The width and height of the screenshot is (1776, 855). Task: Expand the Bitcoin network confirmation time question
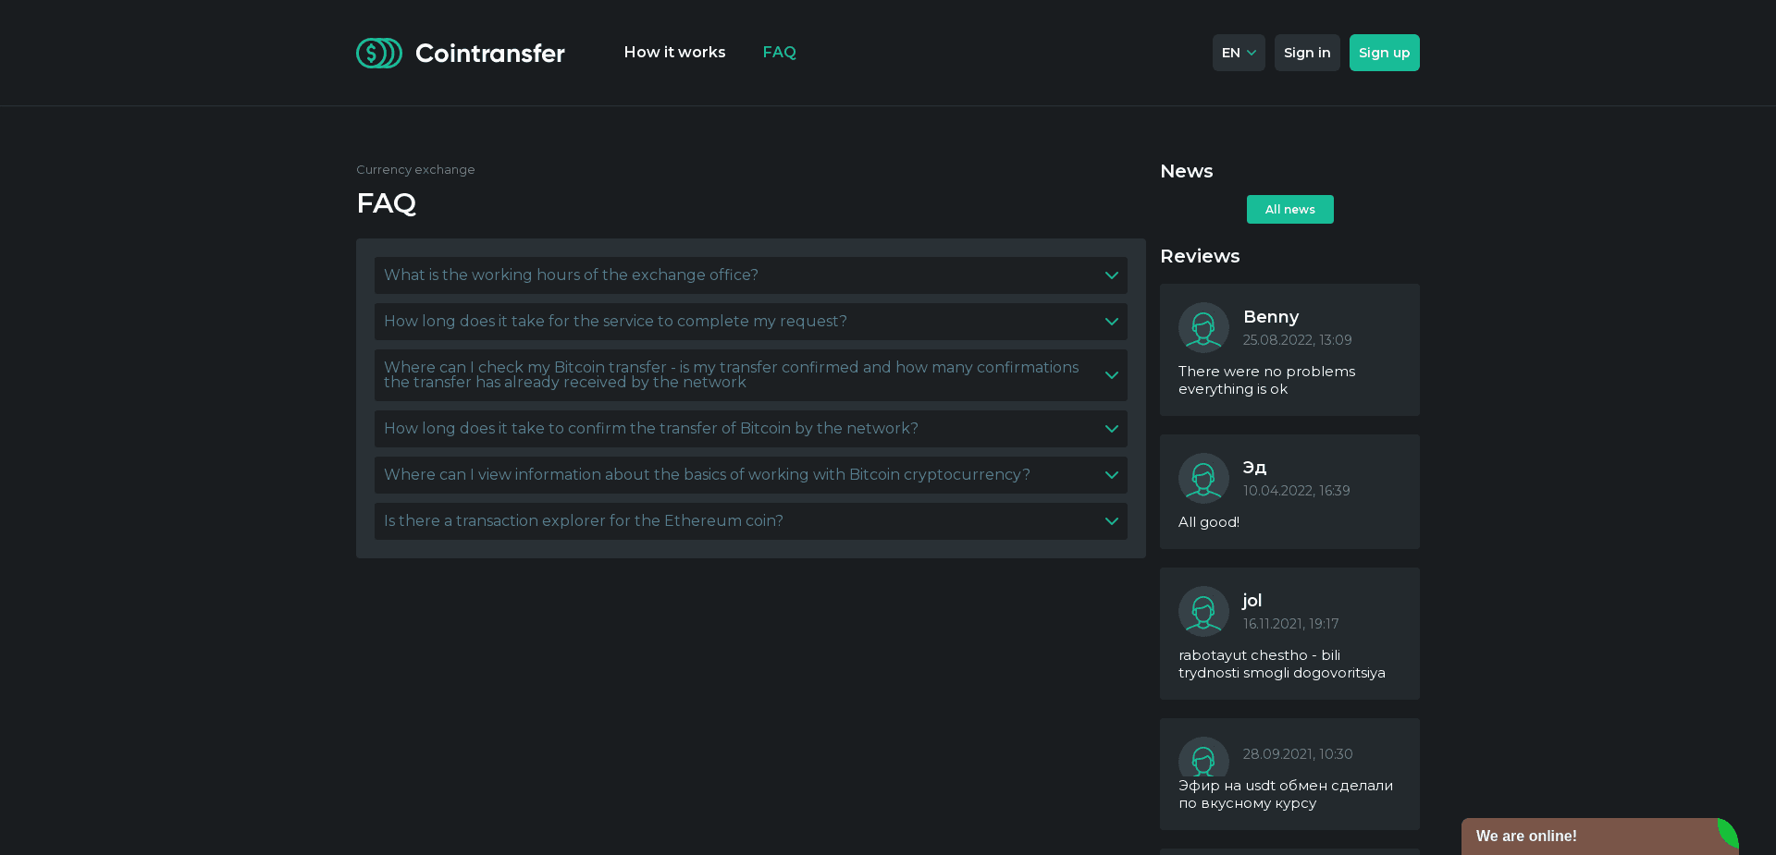(750, 428)
